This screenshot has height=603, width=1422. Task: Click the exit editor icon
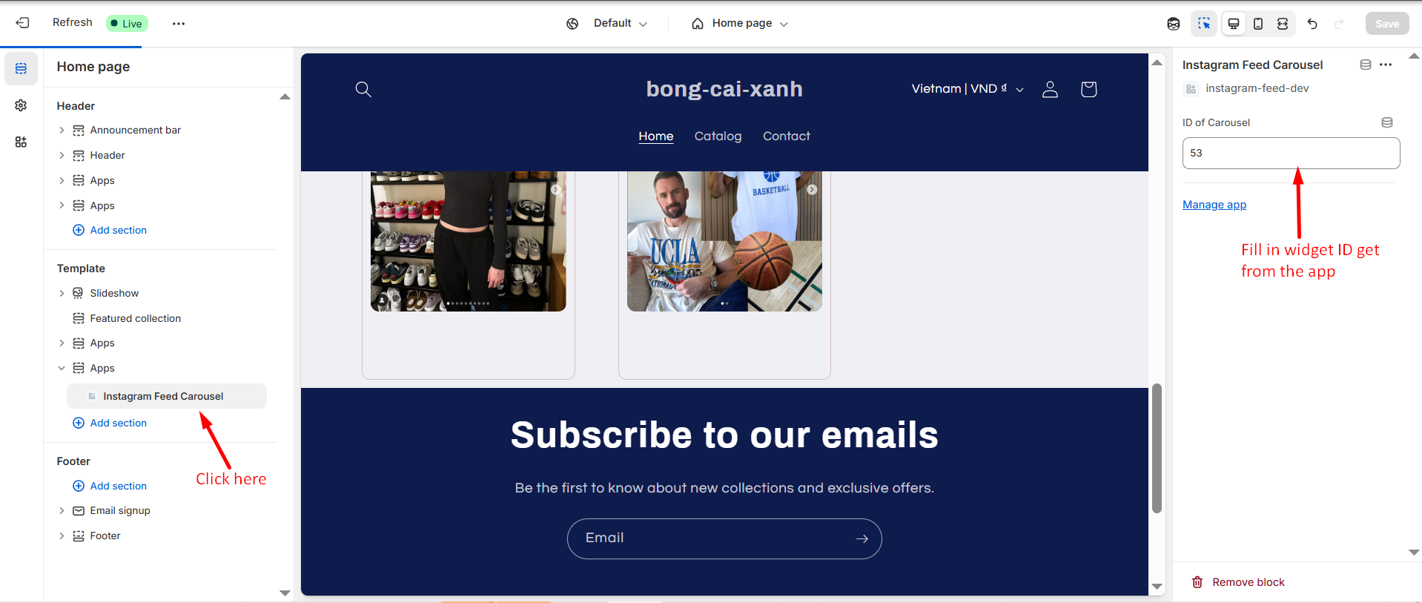[x=22, y=23]
